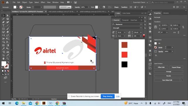Image resolution: width=188 pixels, height=106 pixels.
Task: Switch to the Paragraph tab
Action: coord(125,20)
